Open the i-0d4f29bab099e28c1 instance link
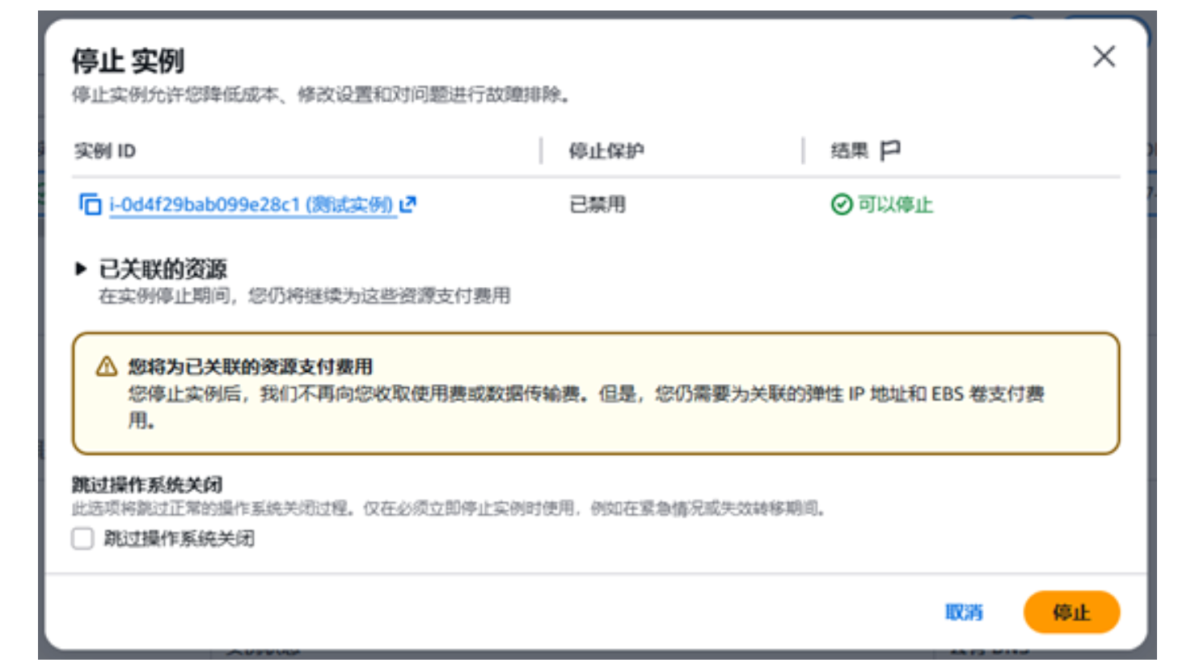This screenshot has height=671, width=1195. coord(251,205)
